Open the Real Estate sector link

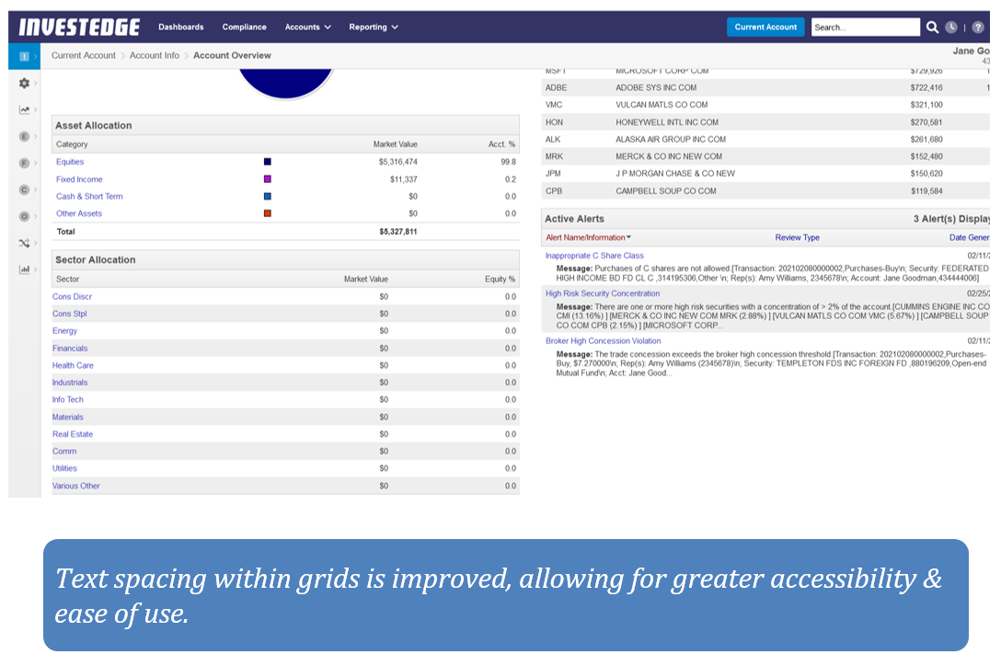(x=73, y=434)
